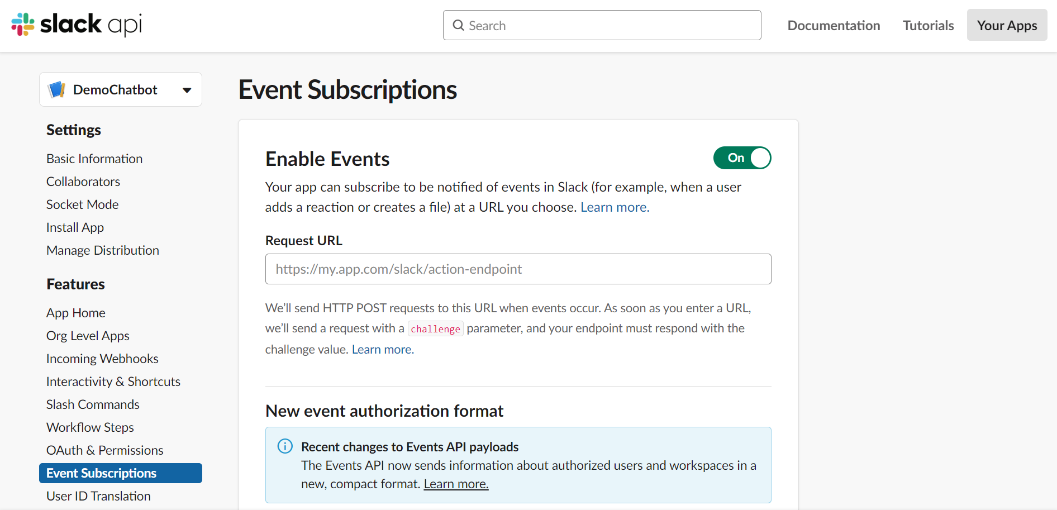The height and width of the screenshot is (510, 1057).
Task: Turn off the Enable Events toggle
Action: 742,158
